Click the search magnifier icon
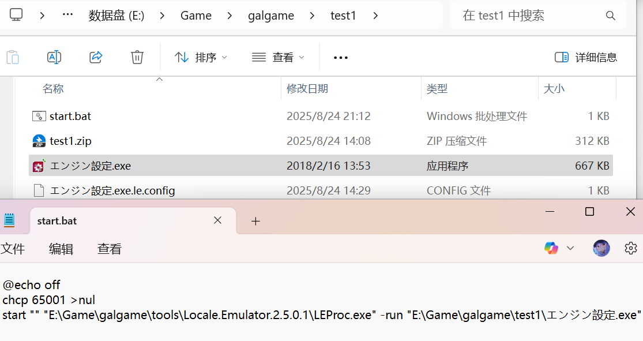 click(x=610, y=16)
